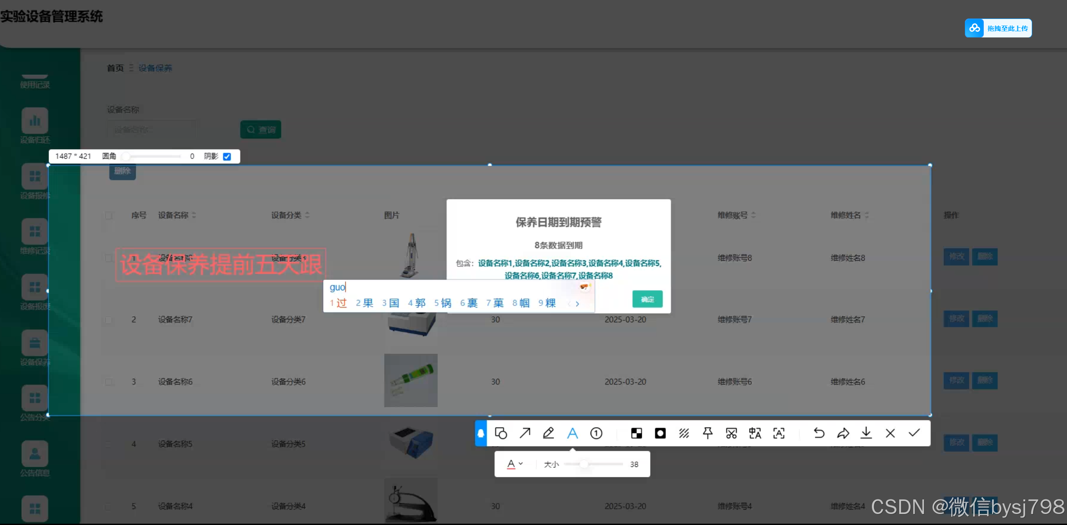Screen dimensions: 1067x525
Task: Choose IME candidate 2 果
Action: click(365, 303)
